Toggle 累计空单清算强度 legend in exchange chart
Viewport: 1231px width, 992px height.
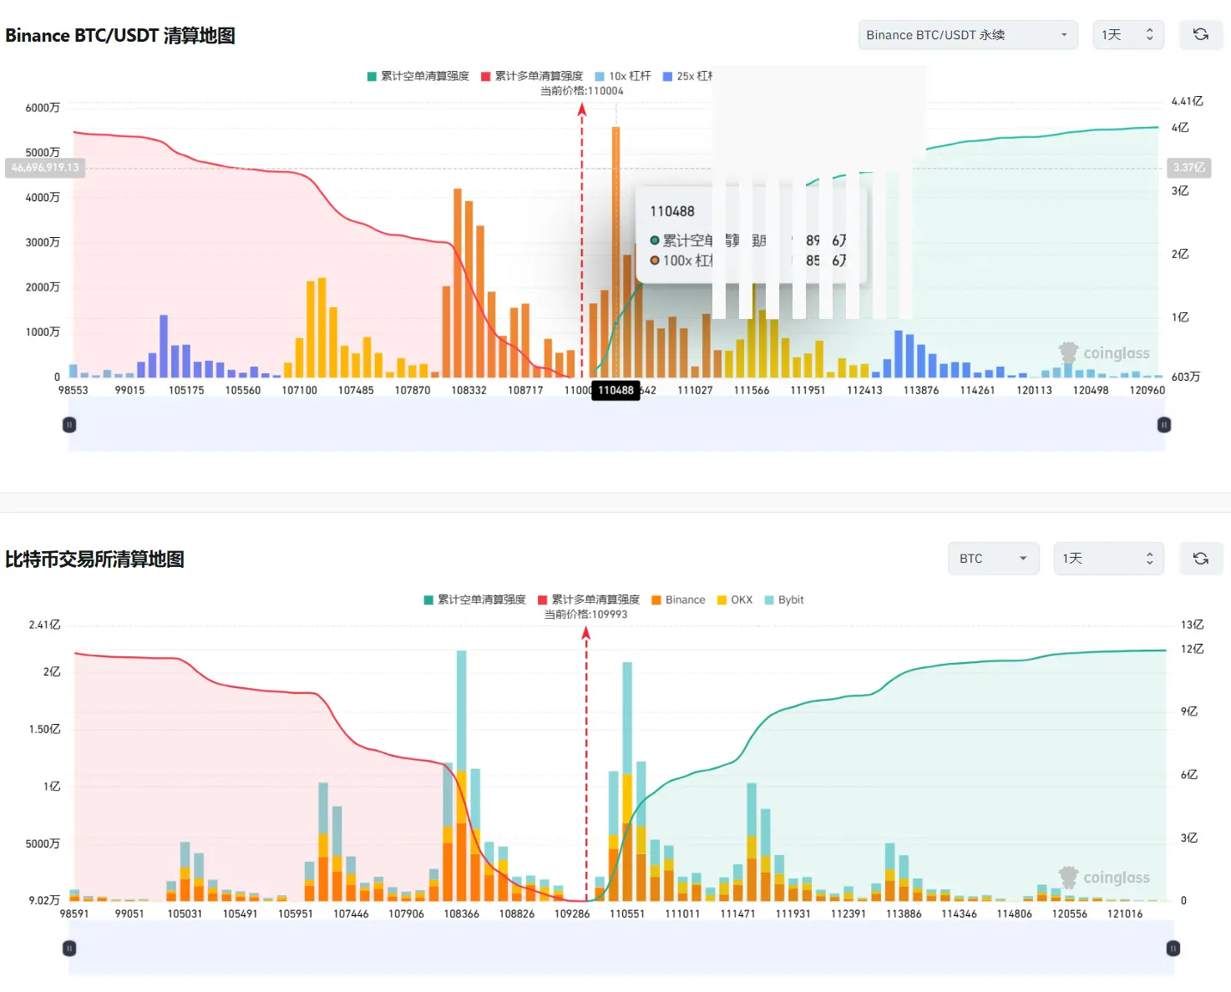pyautogui.click(x=474, y=600)
